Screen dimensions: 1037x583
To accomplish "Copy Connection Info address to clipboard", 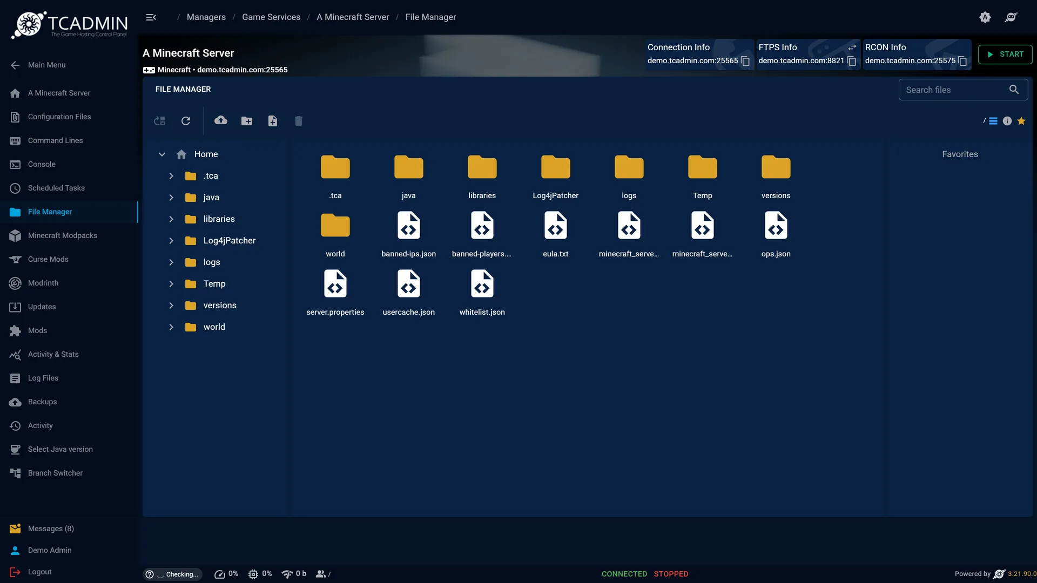I will 745,61.
